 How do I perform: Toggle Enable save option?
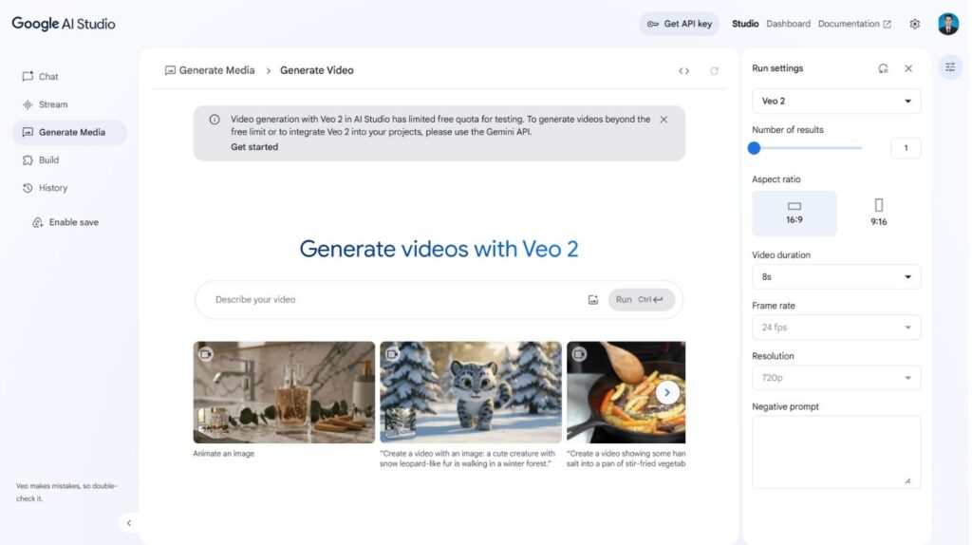pyautogui.click(x=65, y=222)
